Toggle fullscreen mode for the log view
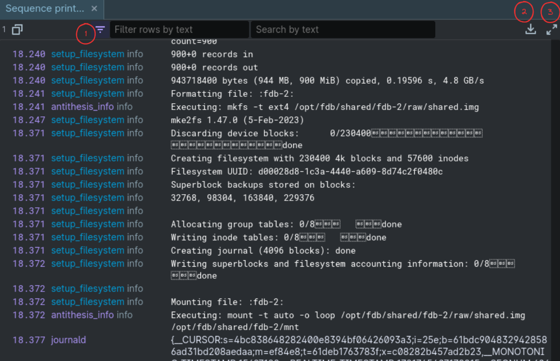Screen dimensions: 560x361 [x=550, y=29]
